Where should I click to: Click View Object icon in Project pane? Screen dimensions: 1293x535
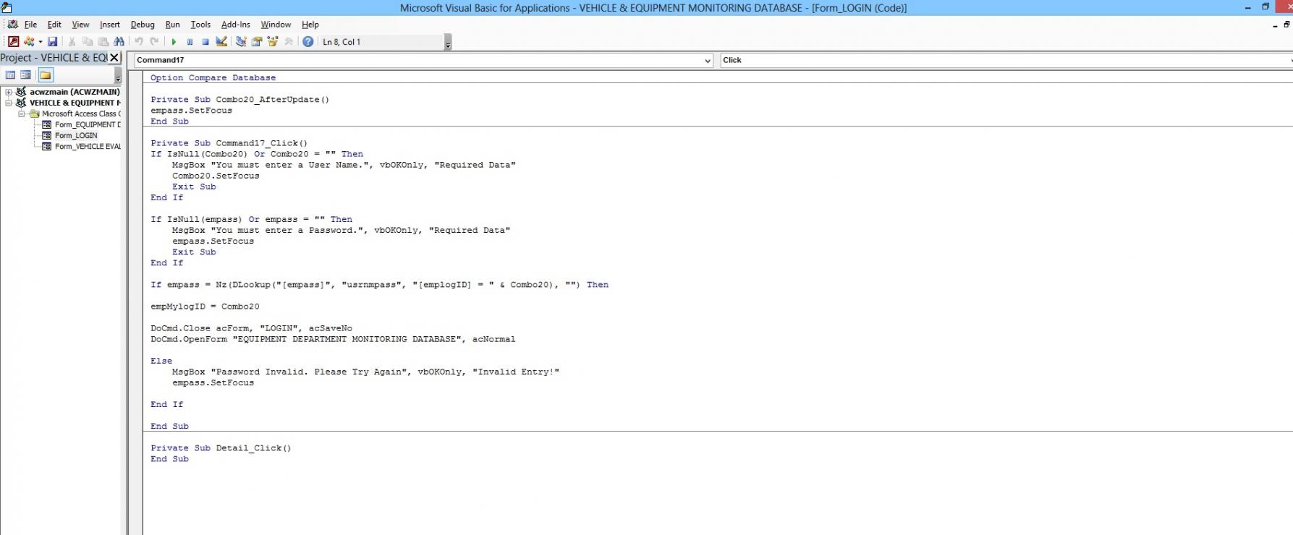click(x=26, y=75)
